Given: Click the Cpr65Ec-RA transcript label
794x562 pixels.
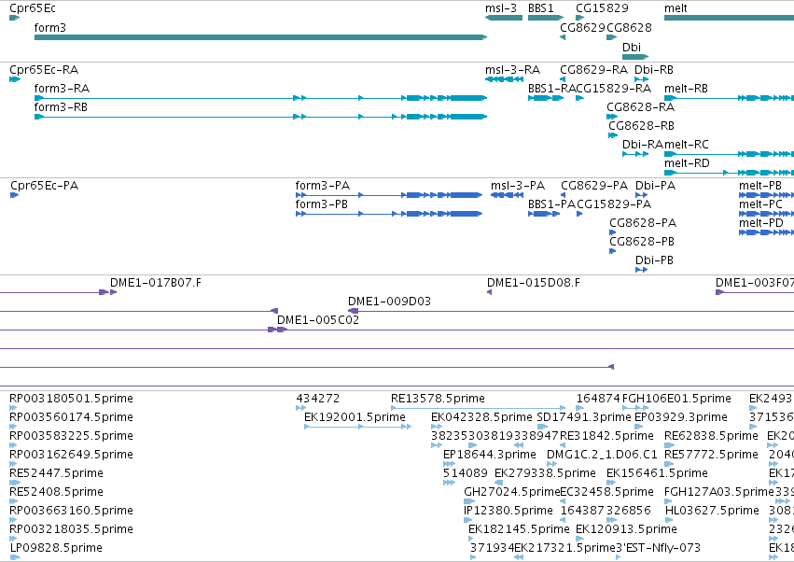Looking at the screenshot, I should [44, 70].
